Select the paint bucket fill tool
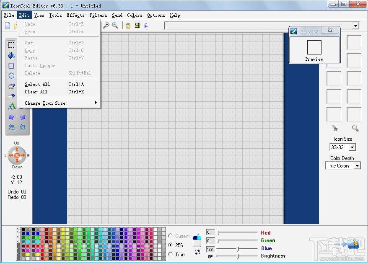Image resolution: width=368 pixels, height=263 pixels. point(11,56)
